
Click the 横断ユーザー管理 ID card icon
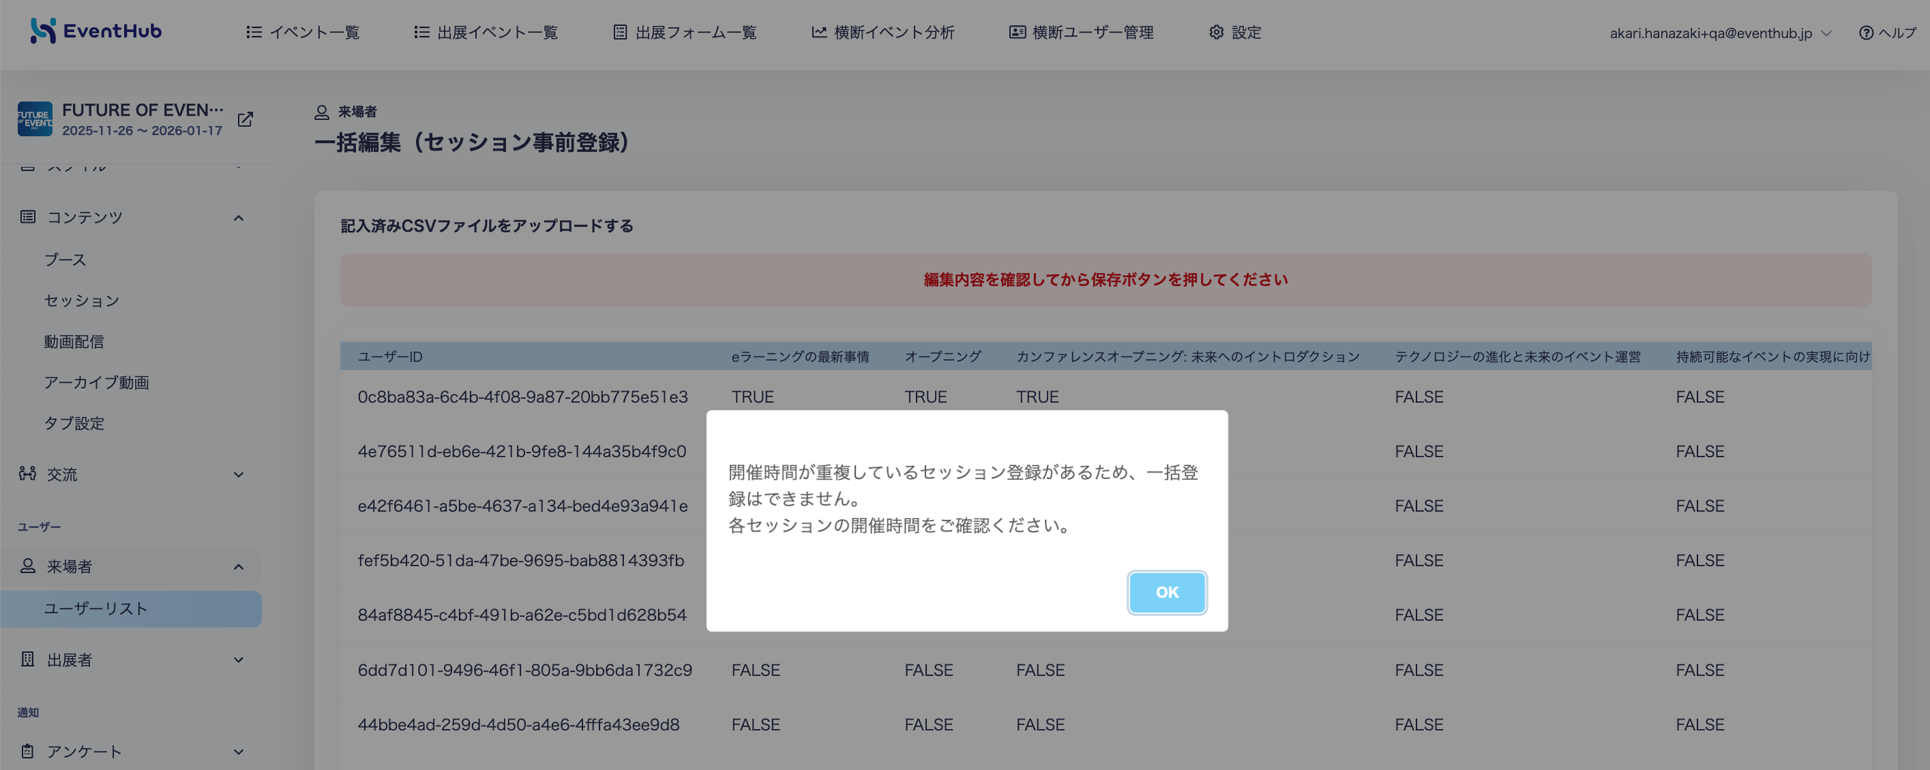[1017, 32]
